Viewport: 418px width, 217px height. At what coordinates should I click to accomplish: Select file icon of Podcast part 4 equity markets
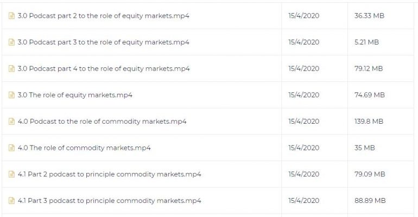point(11,68)
